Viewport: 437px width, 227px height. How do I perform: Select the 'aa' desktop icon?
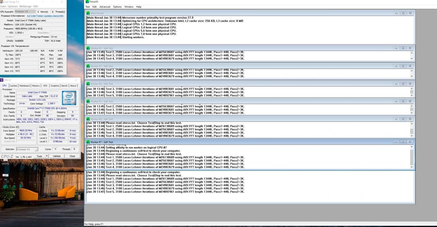[6, 177]
